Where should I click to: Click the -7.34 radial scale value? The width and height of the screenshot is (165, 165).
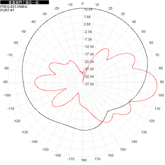[88, 39]
